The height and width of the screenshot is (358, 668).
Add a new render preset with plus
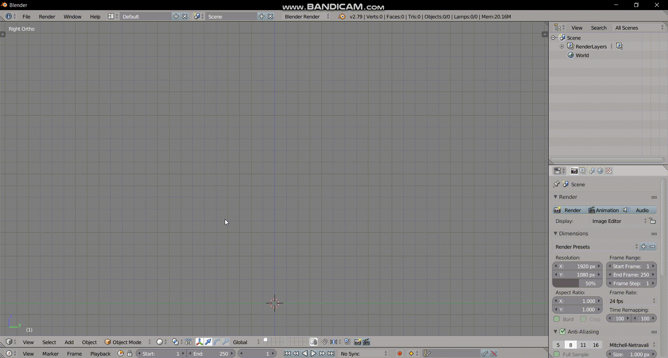click(644, 247)
